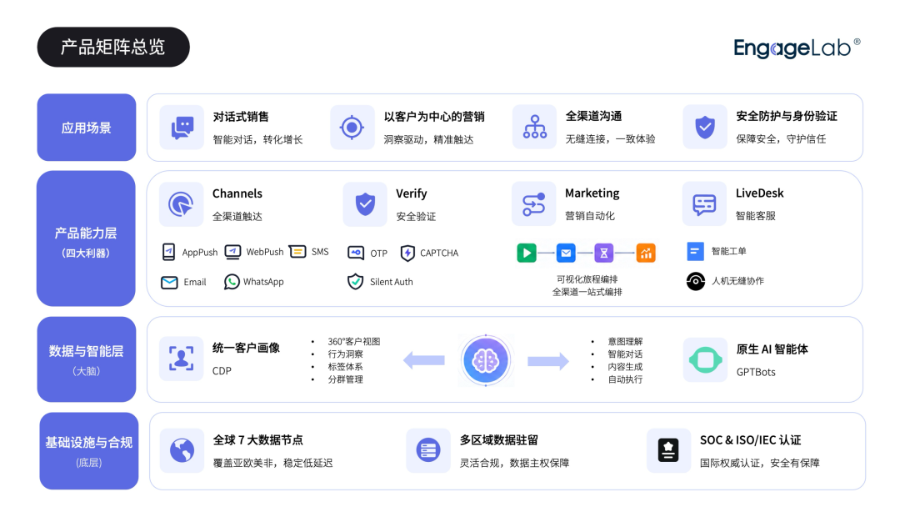Click the central brain icon
This screenshot has height=507, width=900.
486,360
